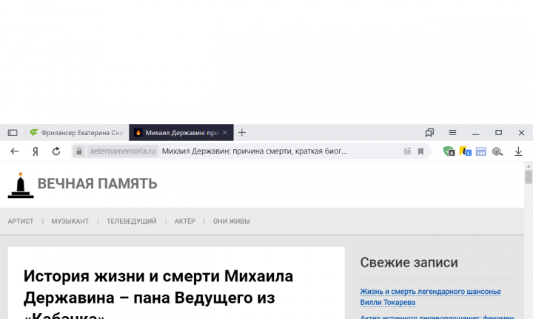Click the История жизни и смерти heading
533x319 pixels.
[x=158, y=294]
